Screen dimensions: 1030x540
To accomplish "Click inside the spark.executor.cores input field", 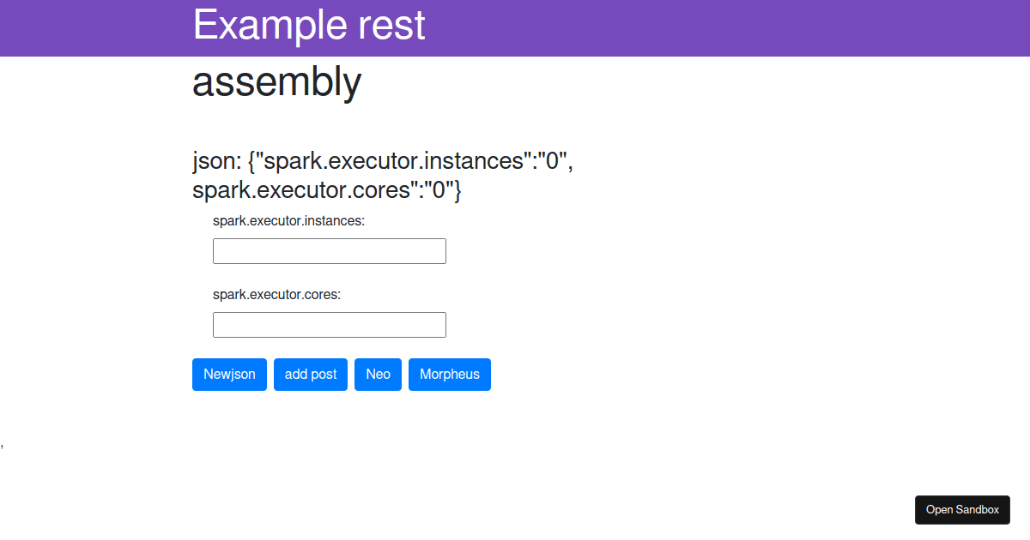I will [329, 324].
